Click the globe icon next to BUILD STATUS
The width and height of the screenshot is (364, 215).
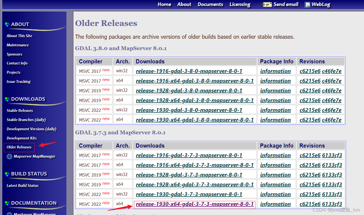(7, 174)
